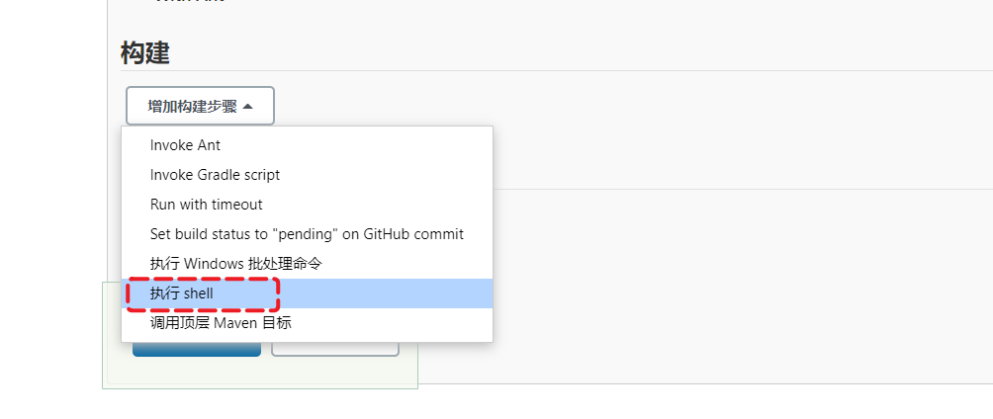
Task: Pick the Run with timeout option
Action: point(206,205)
